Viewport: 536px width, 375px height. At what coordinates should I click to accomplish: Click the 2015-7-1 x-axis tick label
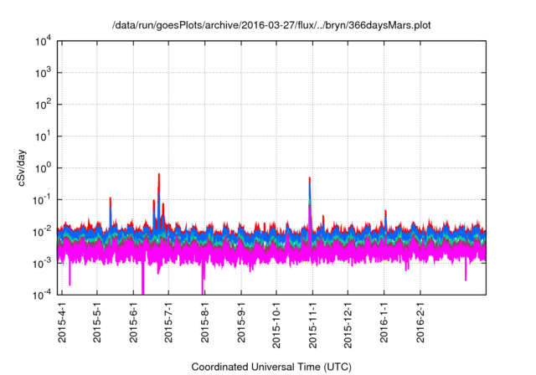(168, 322)
